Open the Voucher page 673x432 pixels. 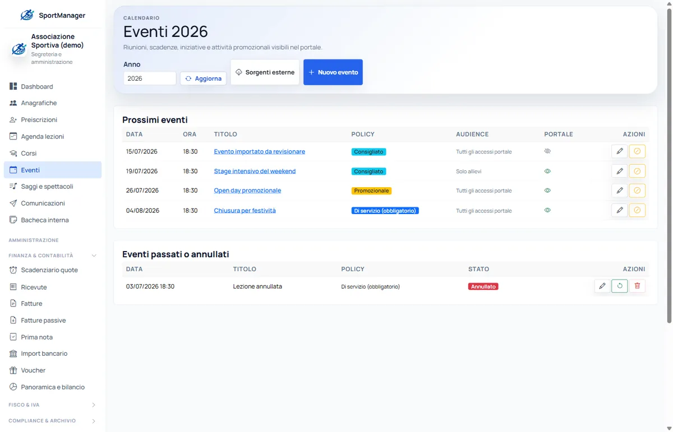(x=53, y=370)
